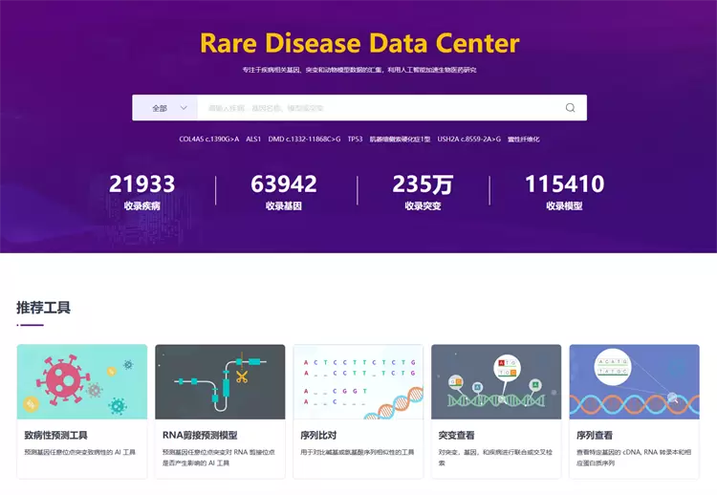The image size is (717, 495).
Task: View the 235万 收录突变 statistic
Action: (423, 190)
